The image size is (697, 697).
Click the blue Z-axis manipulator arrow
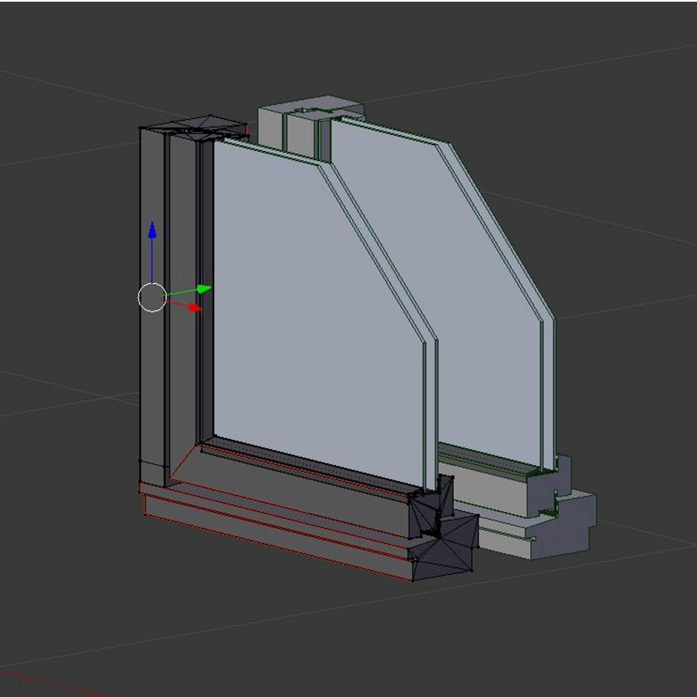(152, 230)
